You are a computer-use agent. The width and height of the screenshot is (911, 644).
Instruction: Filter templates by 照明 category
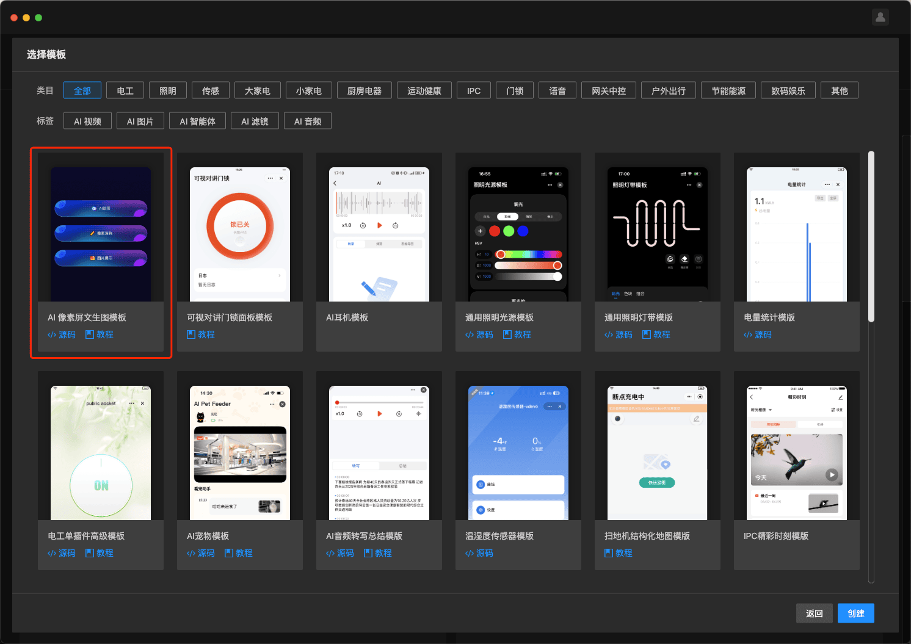tap(167, 90)
